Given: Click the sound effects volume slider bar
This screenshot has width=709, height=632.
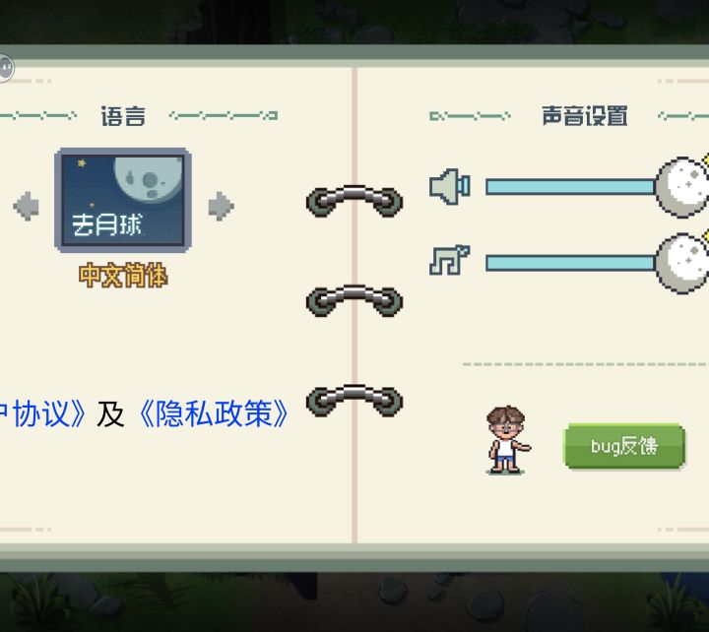Looking at the screenshot, I should [x=570, y=187].
